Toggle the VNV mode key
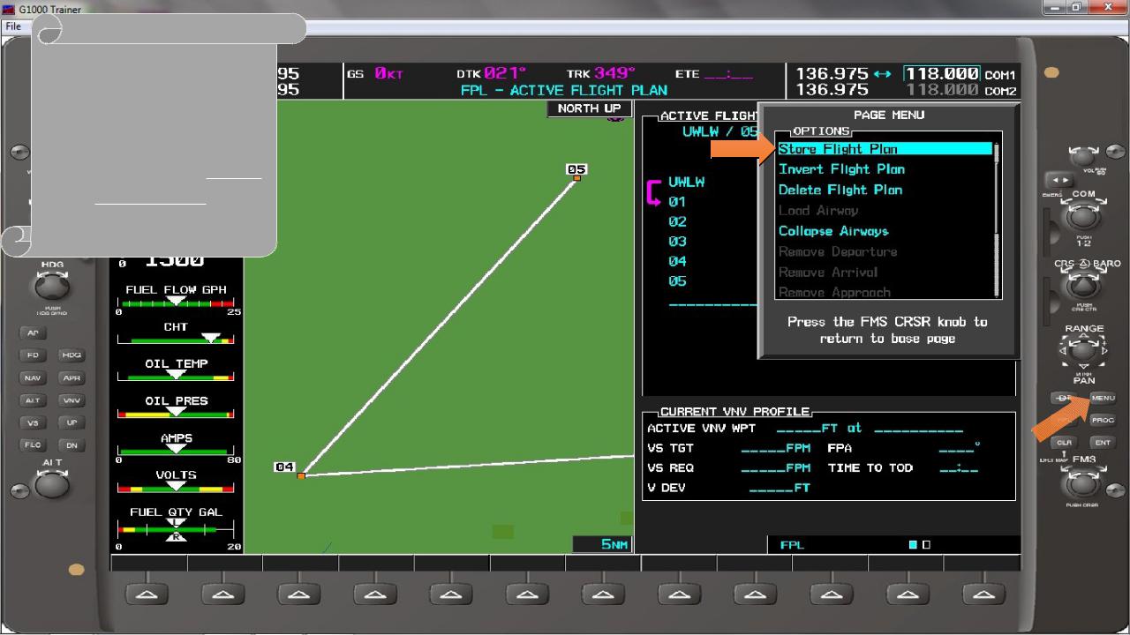Viewport: 1130px width, 635px height. [72, 400]
